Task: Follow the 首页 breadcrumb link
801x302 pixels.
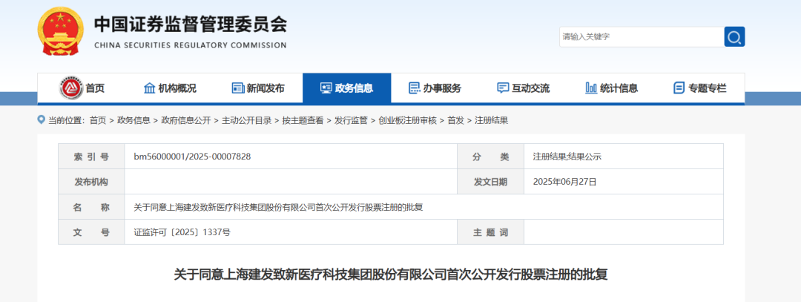Action: [x=98, y=121]
